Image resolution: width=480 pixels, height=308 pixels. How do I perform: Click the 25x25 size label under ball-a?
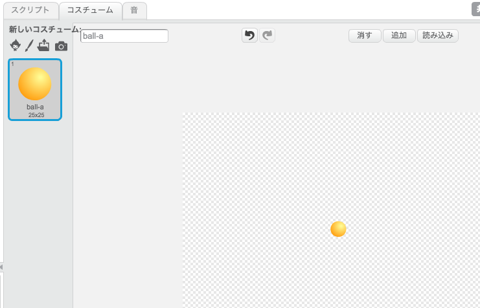coord(35,115)
